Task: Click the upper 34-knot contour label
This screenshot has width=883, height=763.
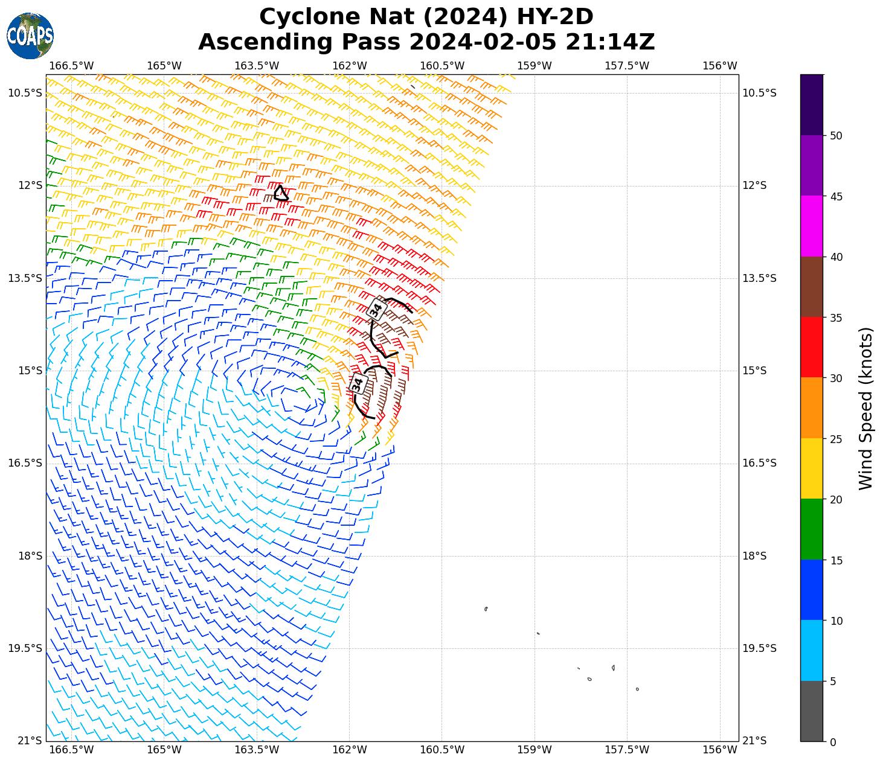Action: (x=376, y=310)
